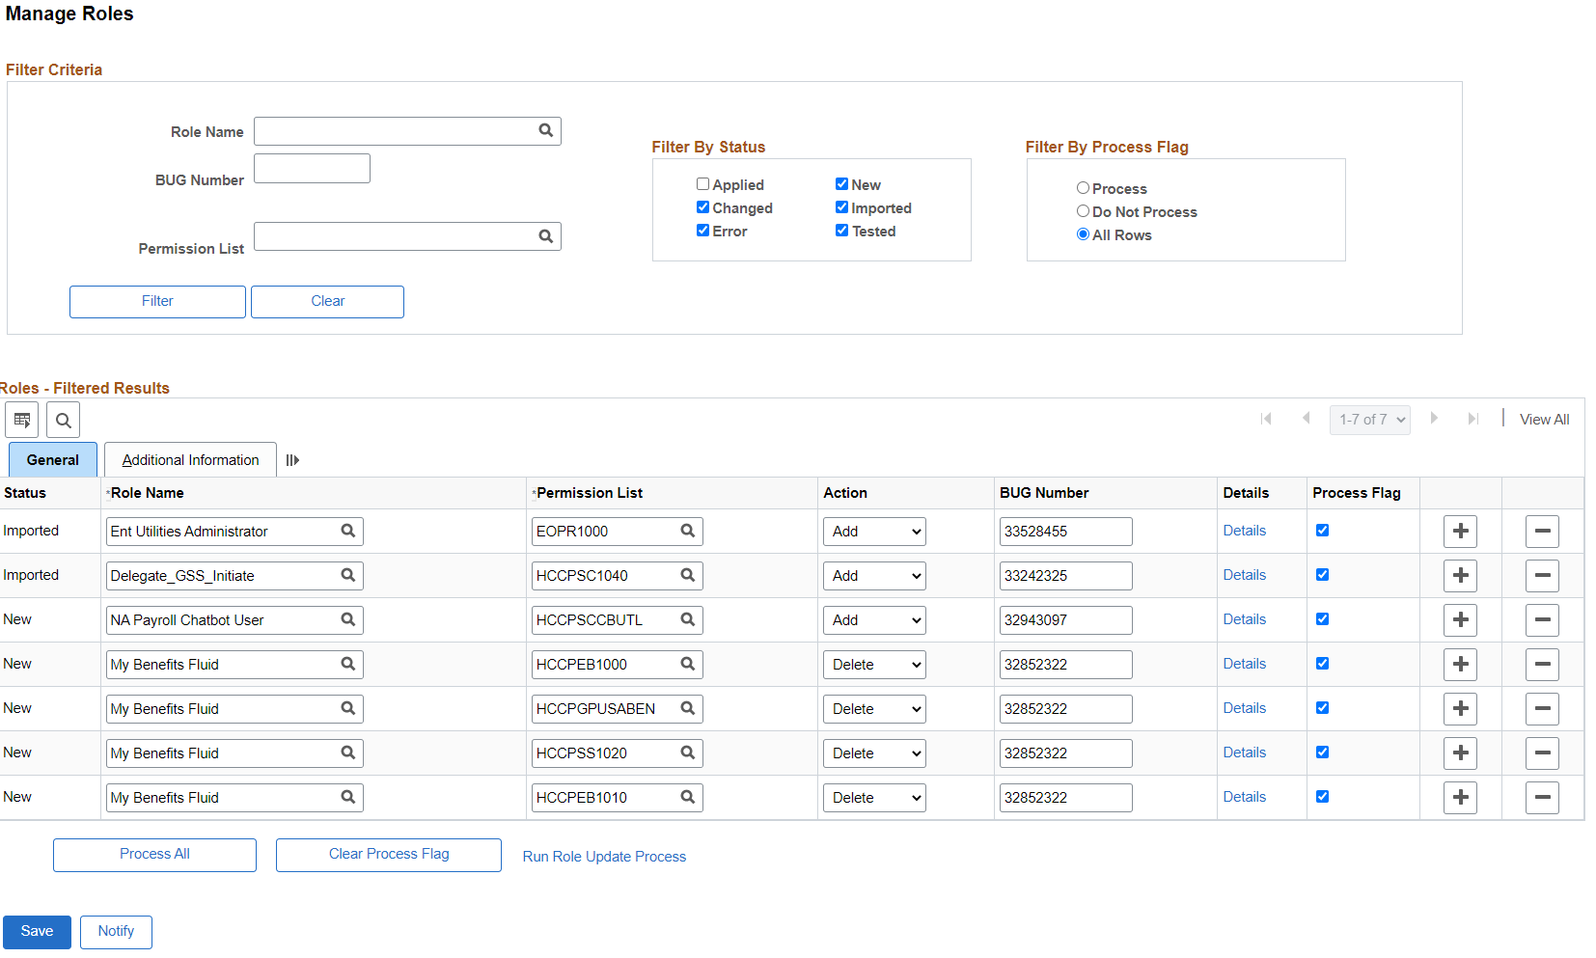This screenshot has height=958, width=1596.
Task: Open the Find feature for filtered results
Action: click(x=63, y=419)
